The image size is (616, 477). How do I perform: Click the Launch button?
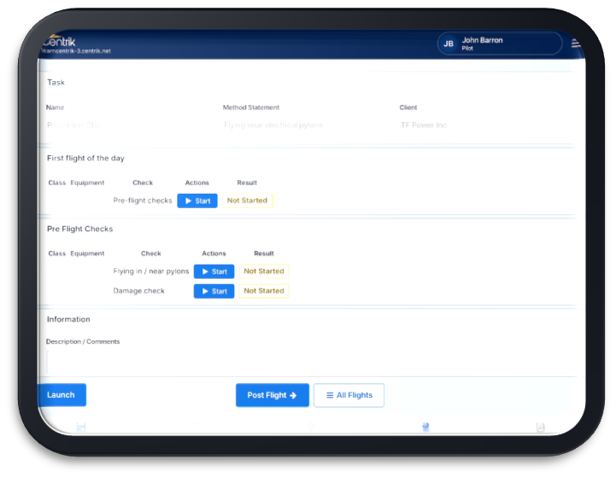pyautogui.click(x=62, y=394)
